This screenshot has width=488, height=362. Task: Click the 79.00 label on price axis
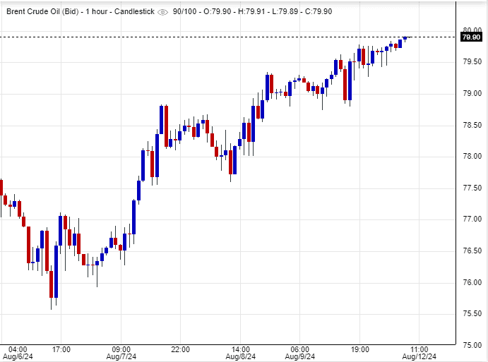(472, 93)
